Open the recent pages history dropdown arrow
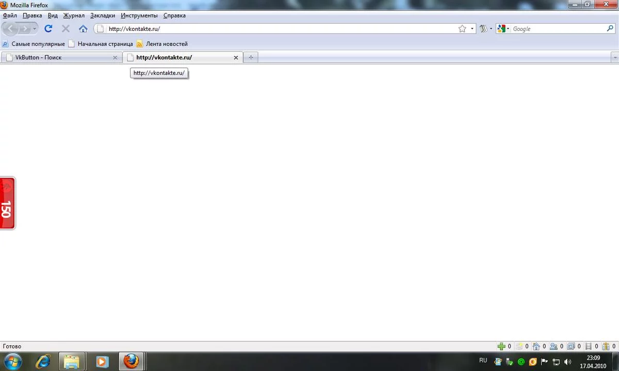The width and height of the screenshot is (619, 371). [x=35, y=29]
